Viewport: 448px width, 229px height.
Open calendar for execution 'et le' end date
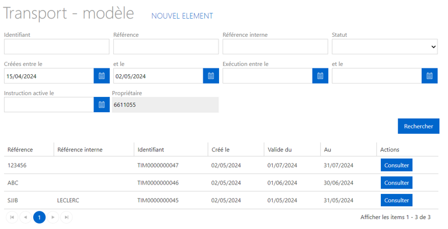click(x=429, y=76)
